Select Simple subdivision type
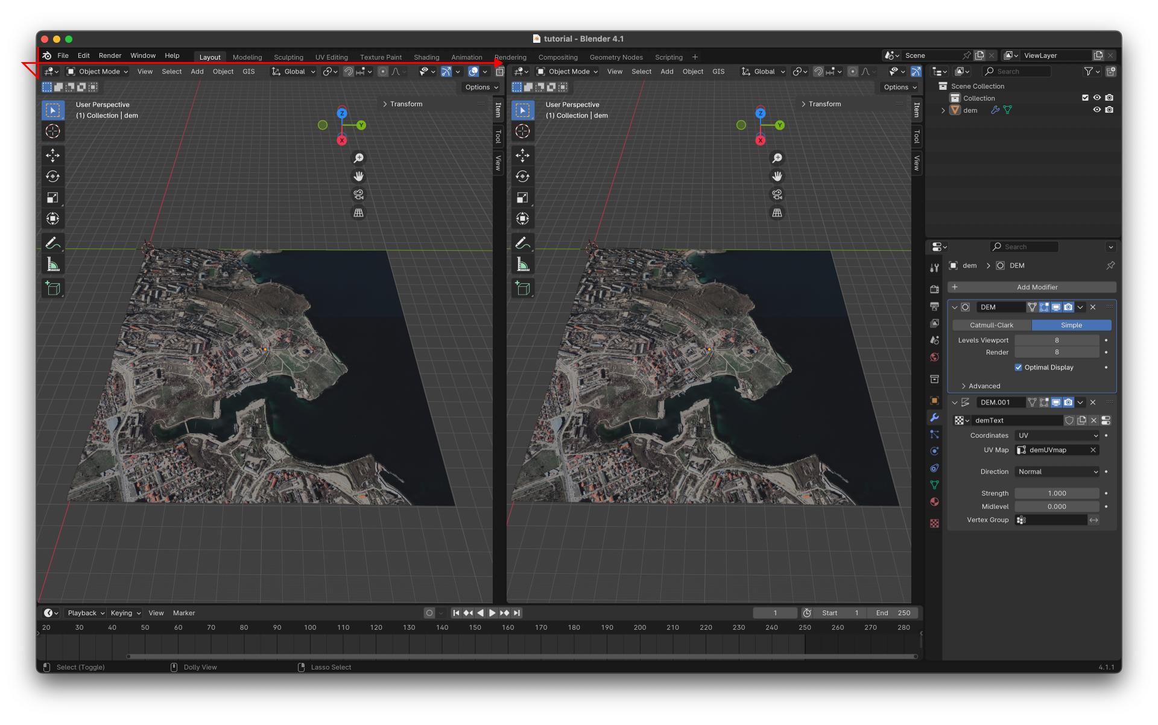This screenshot has height=725, width=1158. (x=1071, y=325)
